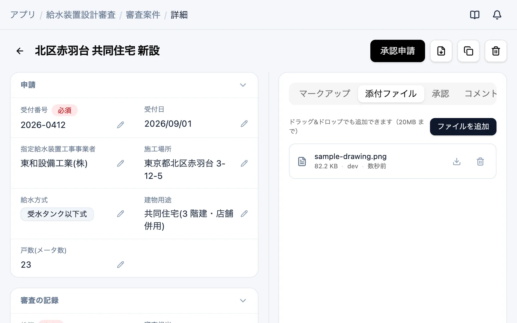
Task: Switch to the マークアップ tab
Action: point(324,94)
